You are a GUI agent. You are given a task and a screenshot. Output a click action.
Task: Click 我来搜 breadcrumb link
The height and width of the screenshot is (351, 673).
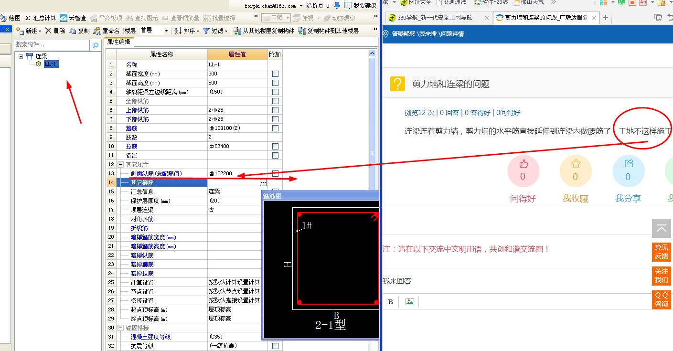428,34
